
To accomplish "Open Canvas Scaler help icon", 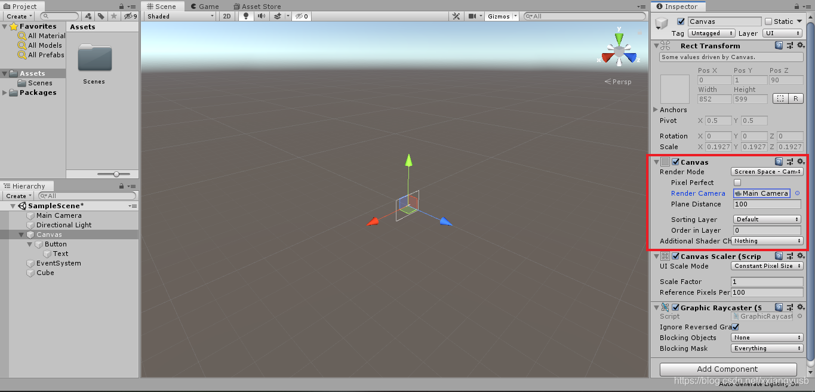I will [x=779, y=256].
